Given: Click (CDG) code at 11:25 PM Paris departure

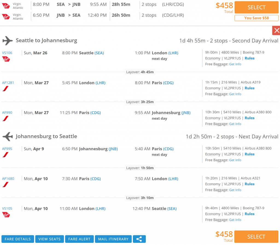Looking at the screenshot, I should coord(95,113).
